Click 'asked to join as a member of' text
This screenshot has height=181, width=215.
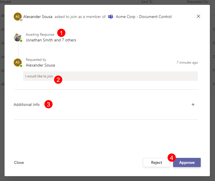80,17
